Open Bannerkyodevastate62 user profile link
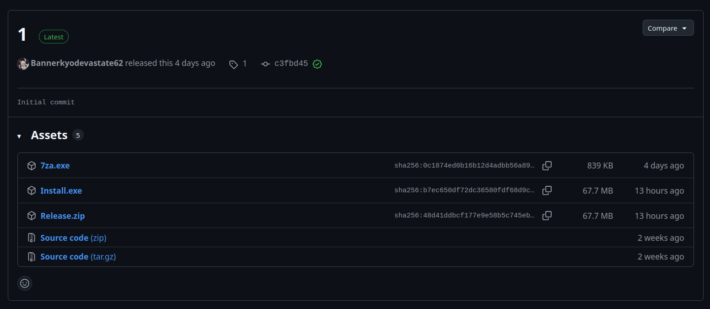 (77, 63)
